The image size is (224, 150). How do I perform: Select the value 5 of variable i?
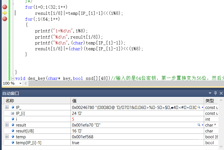click(x=73, y=119)
